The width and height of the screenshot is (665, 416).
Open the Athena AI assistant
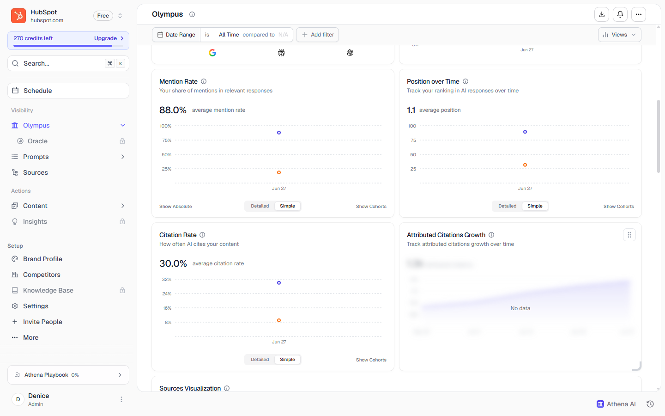click(616, 404)
